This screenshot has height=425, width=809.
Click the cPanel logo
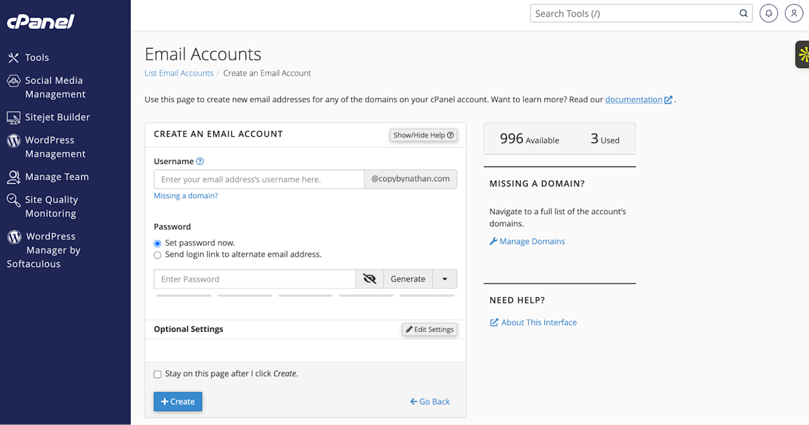[40, 22]
